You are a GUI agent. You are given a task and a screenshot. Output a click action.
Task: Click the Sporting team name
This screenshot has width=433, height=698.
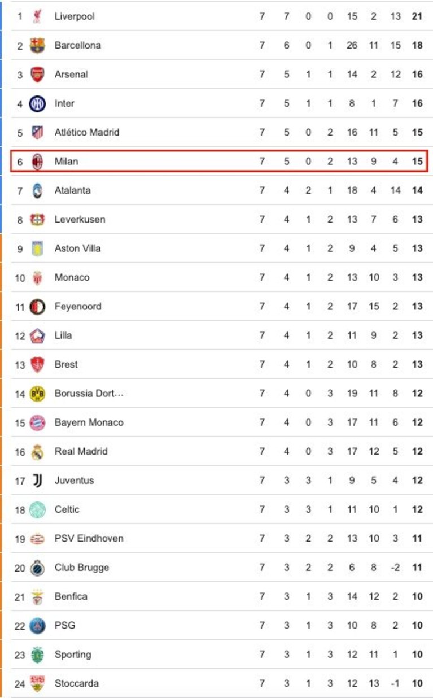[x=72, y=655]
